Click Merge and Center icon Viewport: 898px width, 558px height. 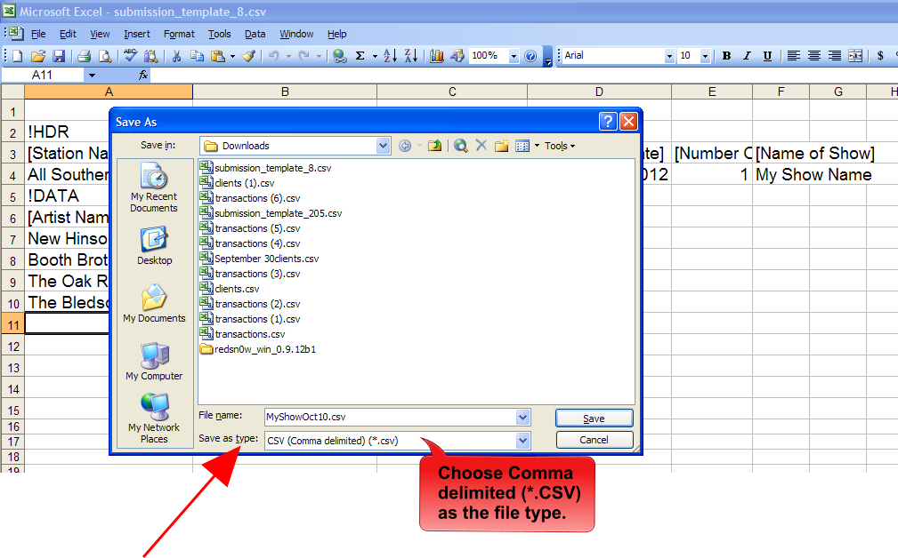pos(855,56)
